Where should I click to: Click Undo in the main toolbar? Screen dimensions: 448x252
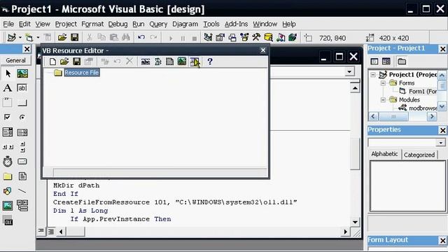click(141, 37)
